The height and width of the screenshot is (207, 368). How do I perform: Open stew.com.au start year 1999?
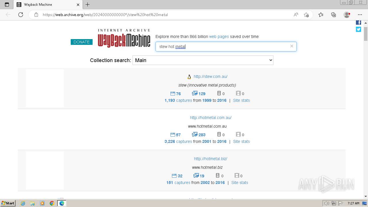pyautogui.click(x=207, y=100)
